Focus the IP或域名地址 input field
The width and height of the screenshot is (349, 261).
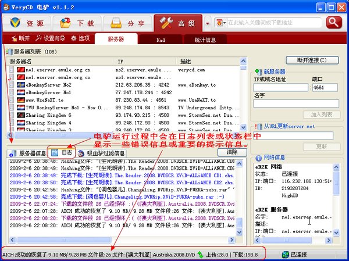[281, 87]
